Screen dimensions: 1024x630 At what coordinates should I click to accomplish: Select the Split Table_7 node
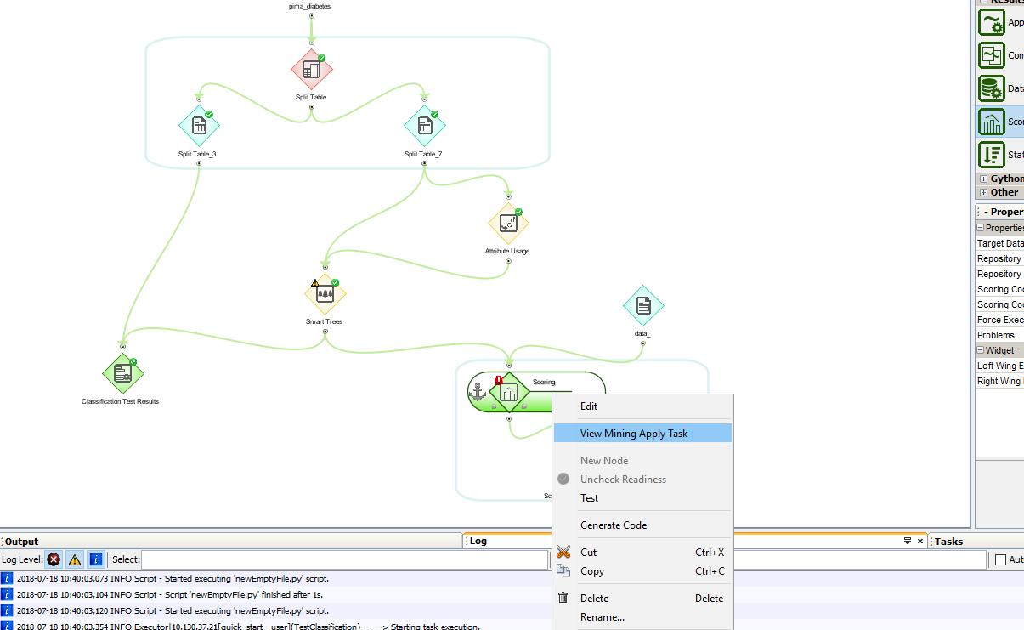pyautogui.click(x=424, y=127)
